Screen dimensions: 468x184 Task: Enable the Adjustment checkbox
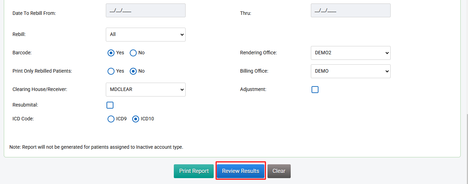tap(315, 90)
